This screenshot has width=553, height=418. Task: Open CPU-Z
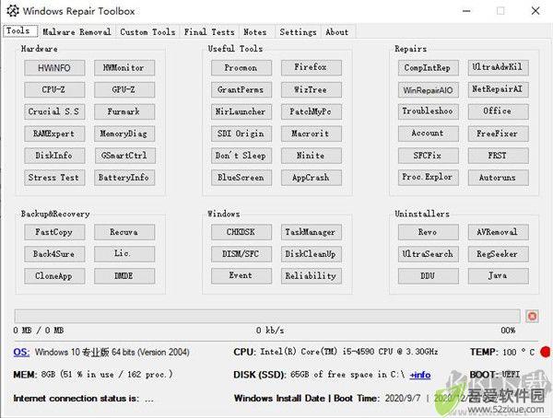click(54, 90)
